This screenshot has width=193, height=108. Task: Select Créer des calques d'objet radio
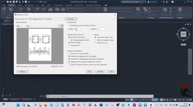pos(95,40)
